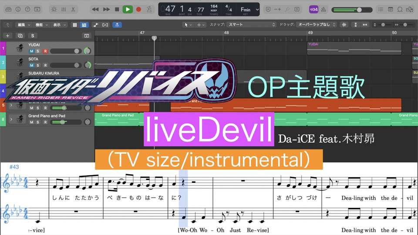Click the up-arrow hierarchy button

[8, 25]
